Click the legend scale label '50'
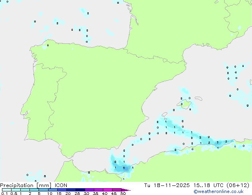 pyautogui.click(x=123, y=193)
